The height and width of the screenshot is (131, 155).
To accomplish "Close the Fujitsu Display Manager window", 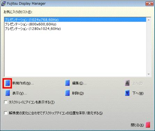I will pyautogui.click(x=149, y=3).
